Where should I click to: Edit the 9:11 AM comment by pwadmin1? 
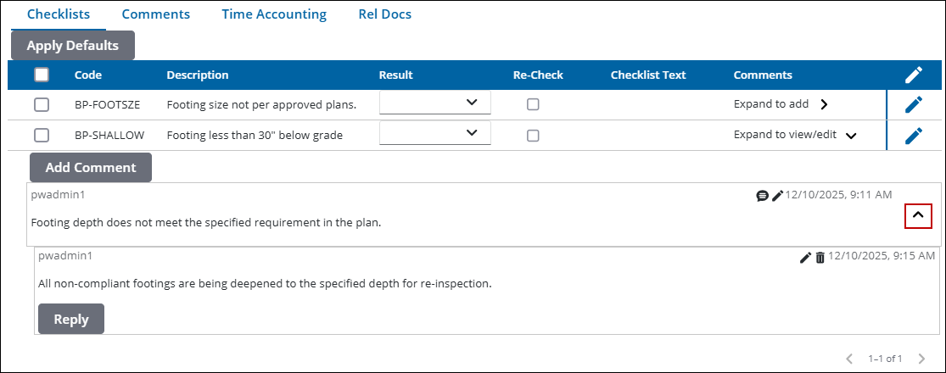[777, 196]
